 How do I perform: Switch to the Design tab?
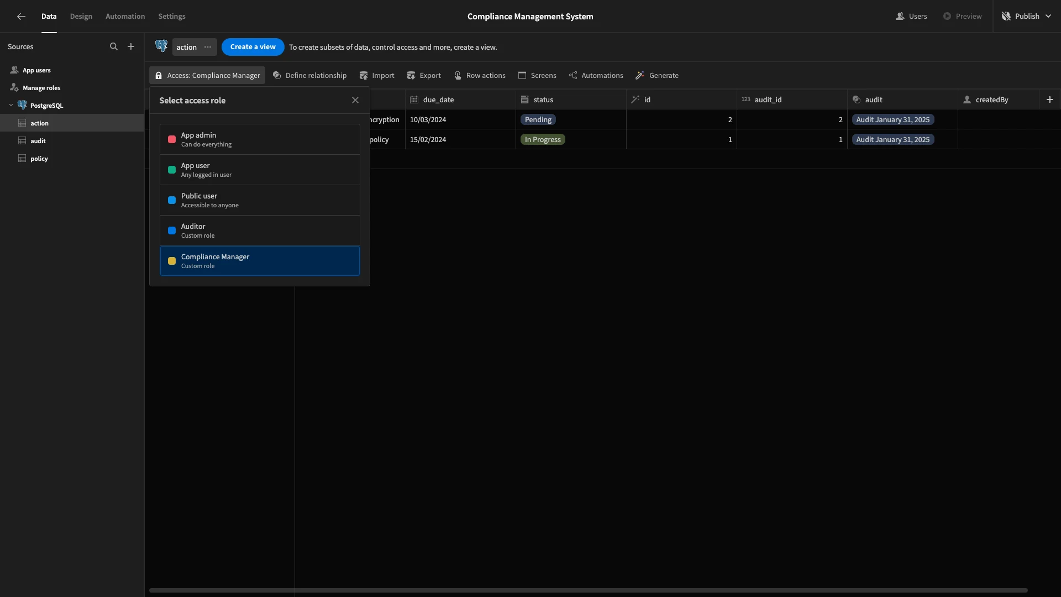click(81, 17)
